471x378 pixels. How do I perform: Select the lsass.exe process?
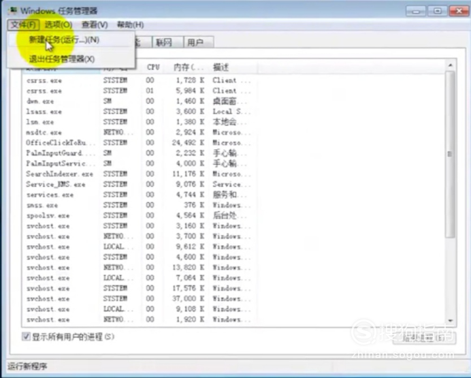(x=138, y=112)
